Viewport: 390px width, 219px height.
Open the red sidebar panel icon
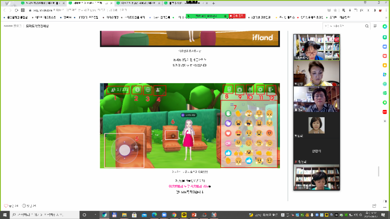[x=385, y=112]
